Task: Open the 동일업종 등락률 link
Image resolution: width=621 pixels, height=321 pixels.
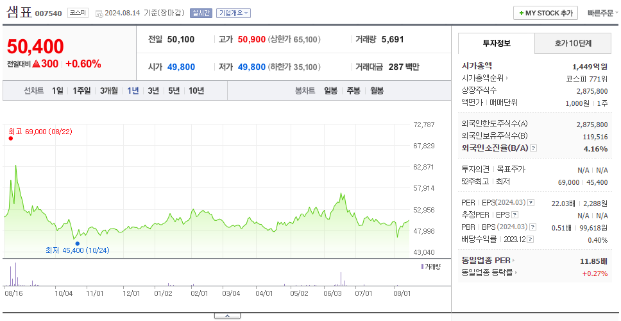Action: tap(489, 273)
